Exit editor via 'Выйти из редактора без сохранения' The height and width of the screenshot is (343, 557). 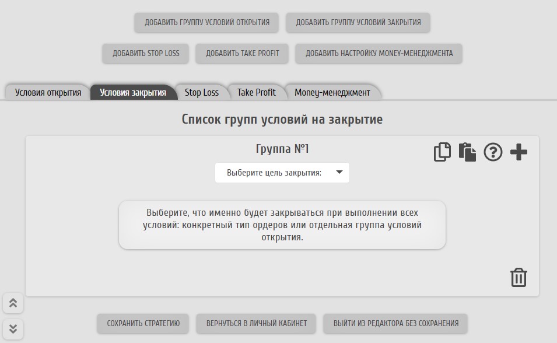coord(395,323)
